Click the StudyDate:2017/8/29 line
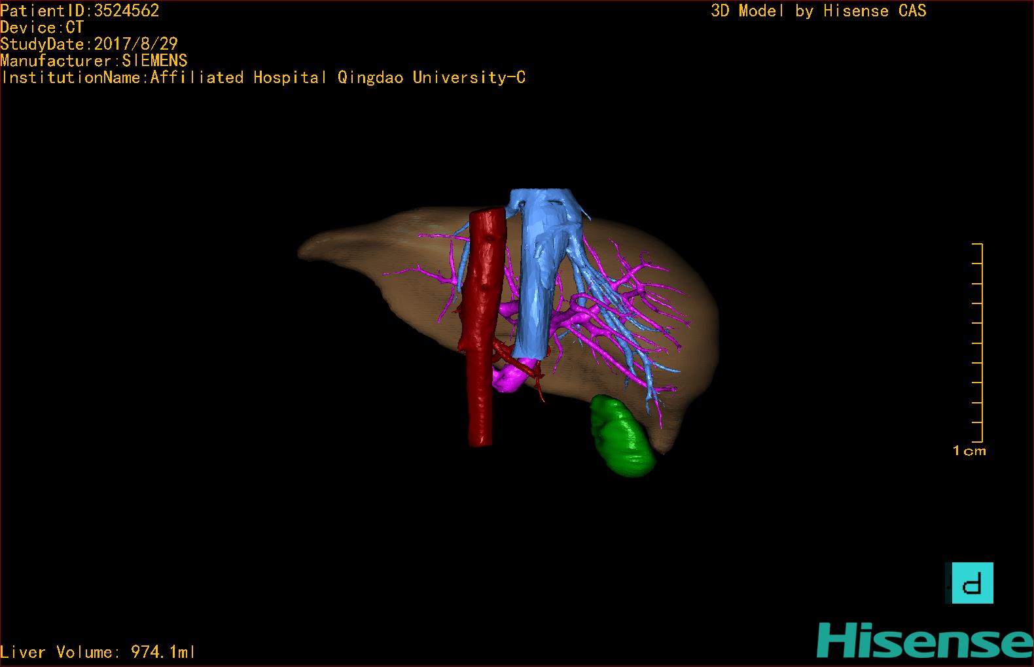Viewport: 1034px width, 667px height. [x=89, y=44]
